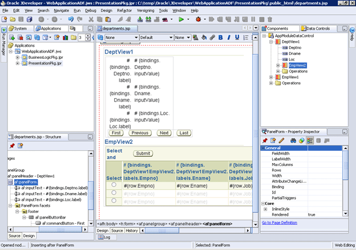Click the magnifier search icon in navigator toolbar
356x250 pixels.
point(29,38)
